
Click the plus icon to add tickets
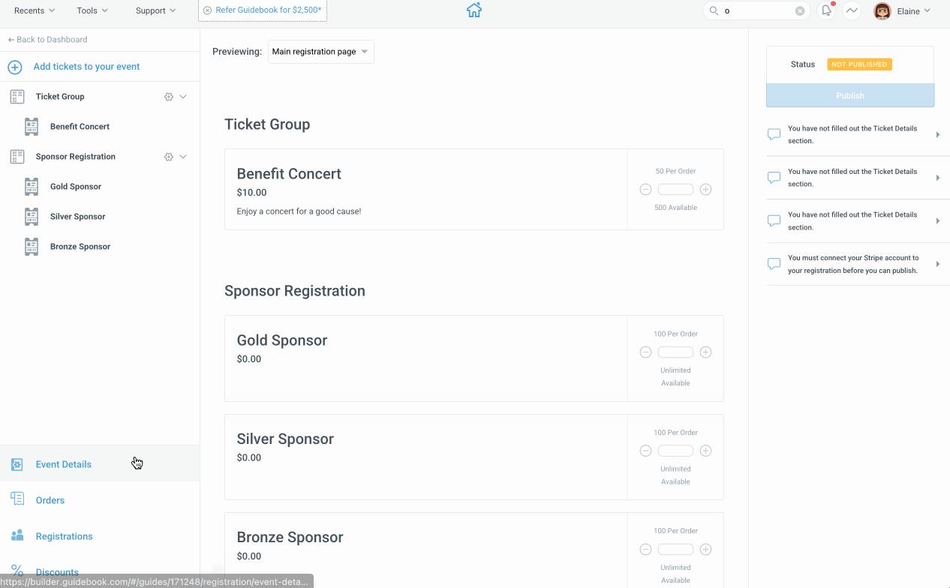coord(15,67)
